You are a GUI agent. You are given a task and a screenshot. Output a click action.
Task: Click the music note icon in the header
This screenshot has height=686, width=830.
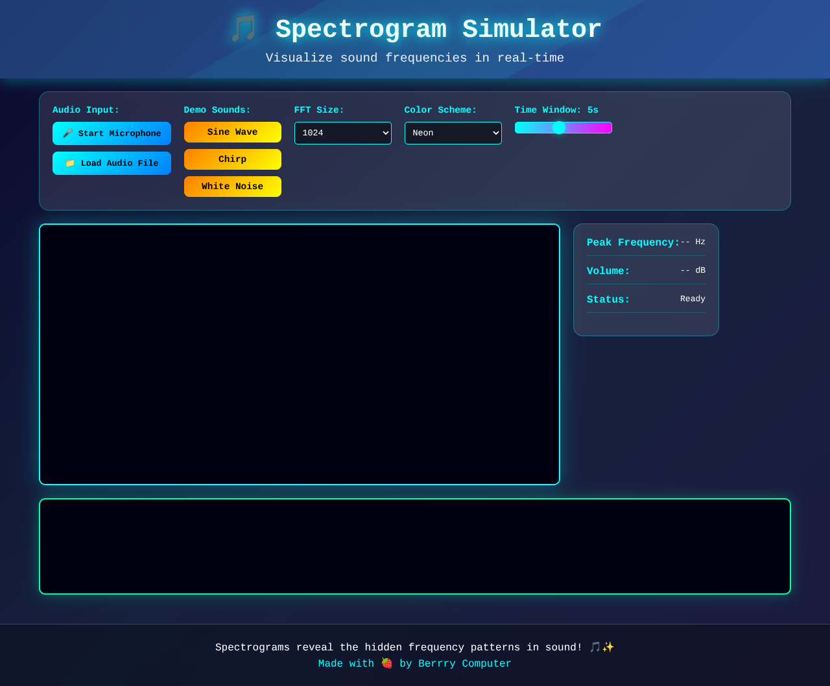click(x=243, y=27)
